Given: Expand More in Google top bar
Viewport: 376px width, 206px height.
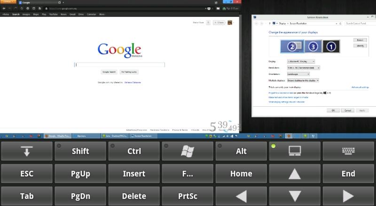Looking at the screenshot, I should (x=102, y=15).
